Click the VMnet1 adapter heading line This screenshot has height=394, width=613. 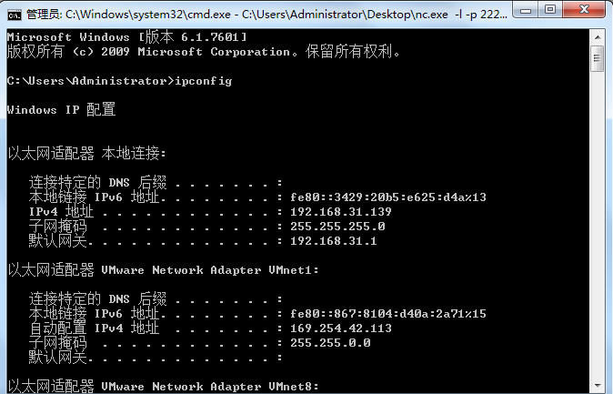point(164,269)
